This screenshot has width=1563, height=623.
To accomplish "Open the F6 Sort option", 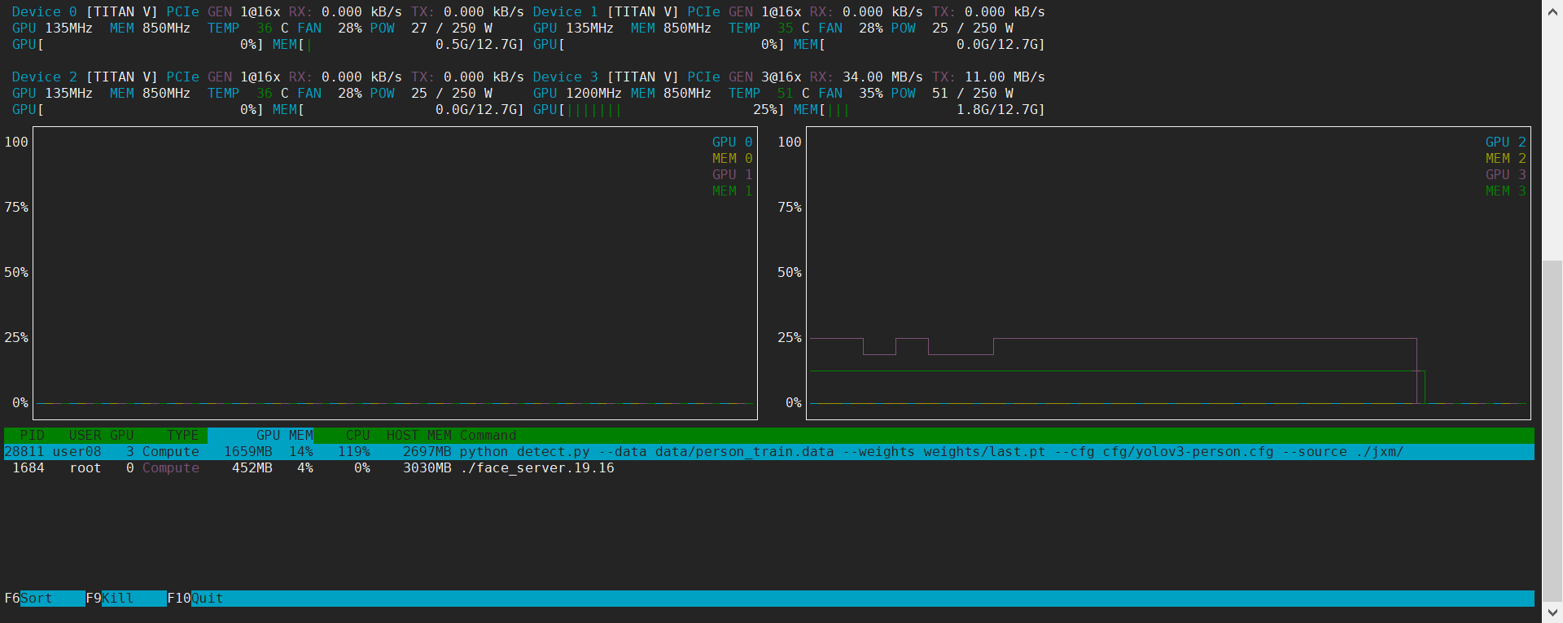I will click(44, 599).
